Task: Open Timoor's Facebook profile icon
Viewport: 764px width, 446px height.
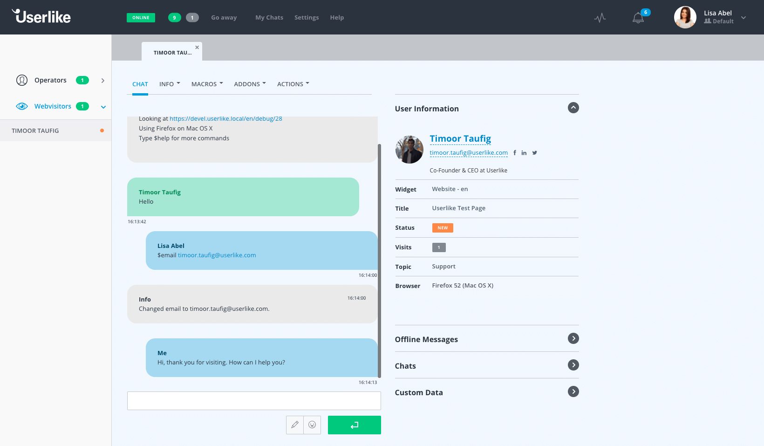Action: pos(515,153)
